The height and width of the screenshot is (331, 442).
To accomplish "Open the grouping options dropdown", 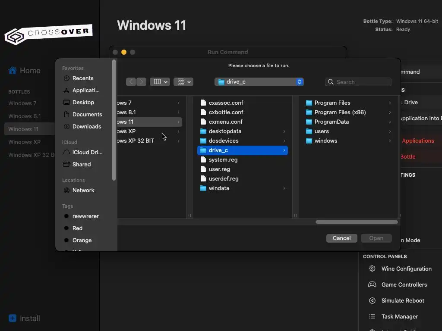I will 183,82.
